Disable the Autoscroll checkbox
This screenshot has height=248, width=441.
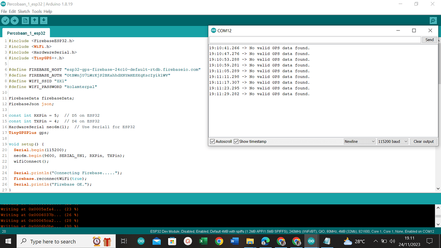tap(213, 141)
